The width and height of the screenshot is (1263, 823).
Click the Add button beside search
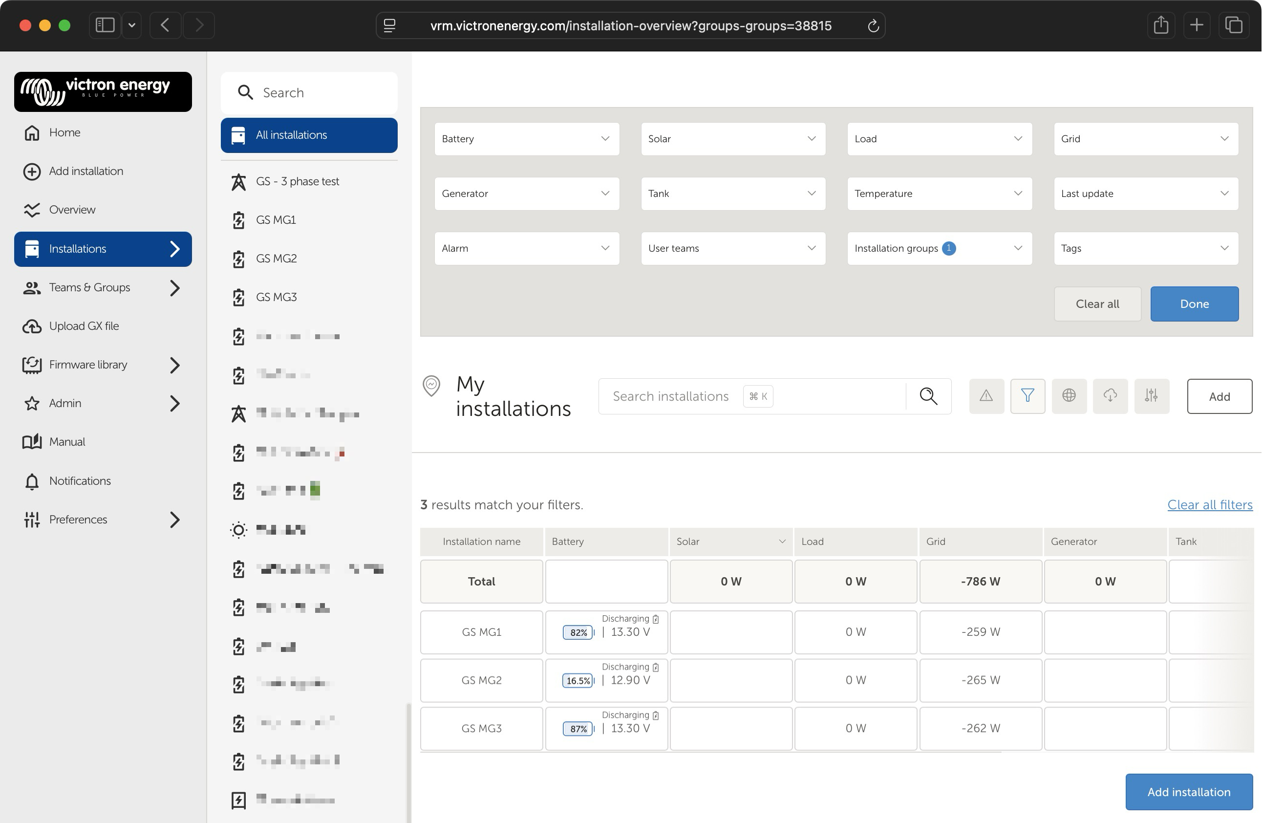(1219, 397)
